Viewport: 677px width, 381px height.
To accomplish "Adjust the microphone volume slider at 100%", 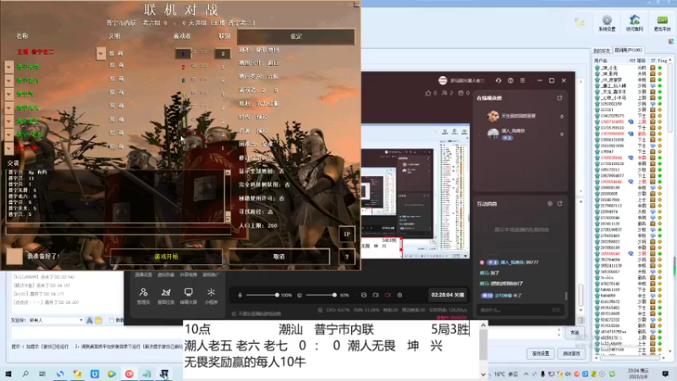I will pos(262,295).
